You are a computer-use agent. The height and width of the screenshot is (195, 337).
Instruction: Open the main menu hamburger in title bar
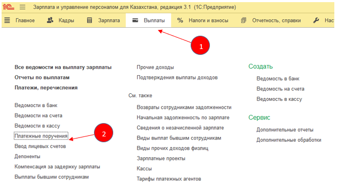[x=22, y=7]
